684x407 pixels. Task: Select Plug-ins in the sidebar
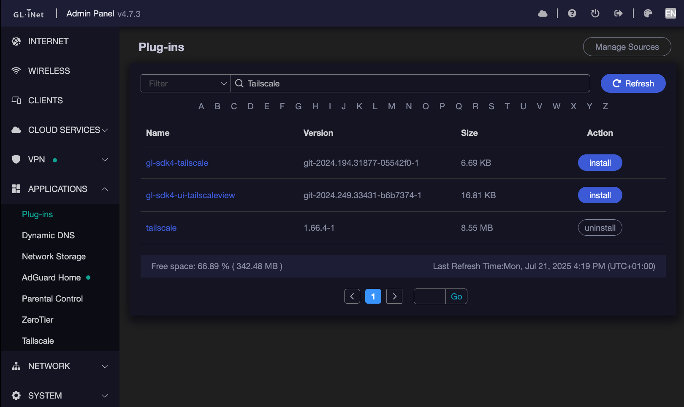[37, 214]
